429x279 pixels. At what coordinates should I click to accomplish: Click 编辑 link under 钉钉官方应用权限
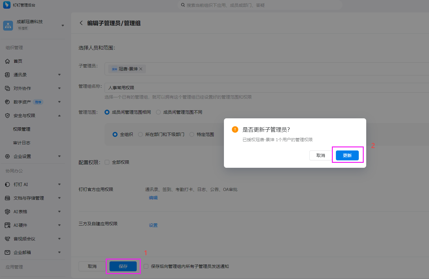pyautogui.click(x=153, y=198)
